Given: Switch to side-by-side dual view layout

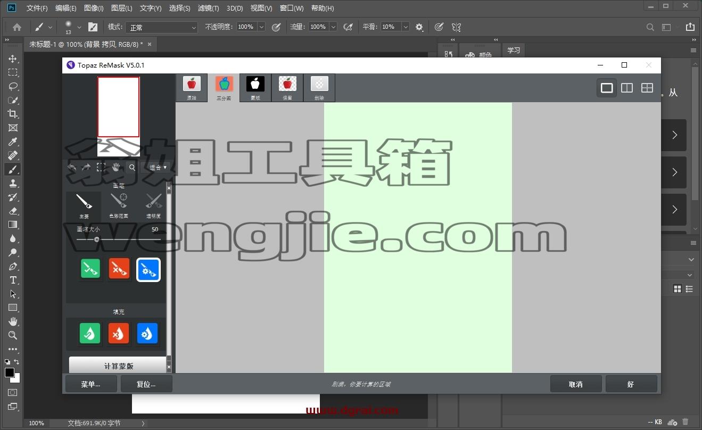Looking at the screenshot, I should coord(627,88).
